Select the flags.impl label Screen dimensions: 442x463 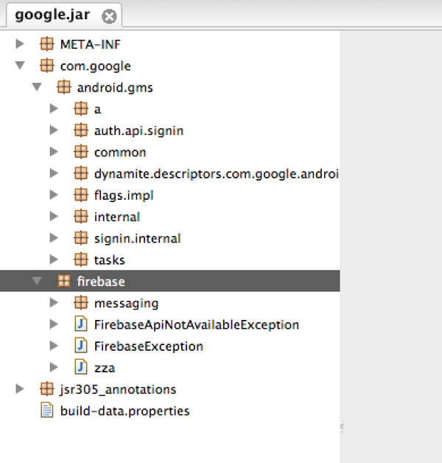(124, 195)
